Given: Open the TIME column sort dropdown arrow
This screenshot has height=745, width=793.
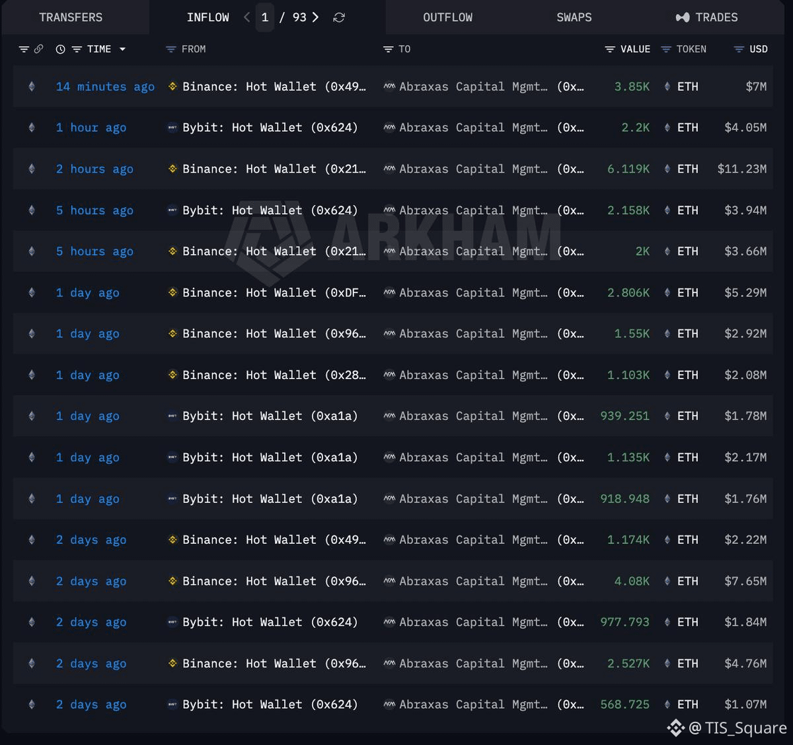Looking at the screenshot, I should point(122,49).
